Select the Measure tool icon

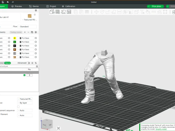pos(153,12)
